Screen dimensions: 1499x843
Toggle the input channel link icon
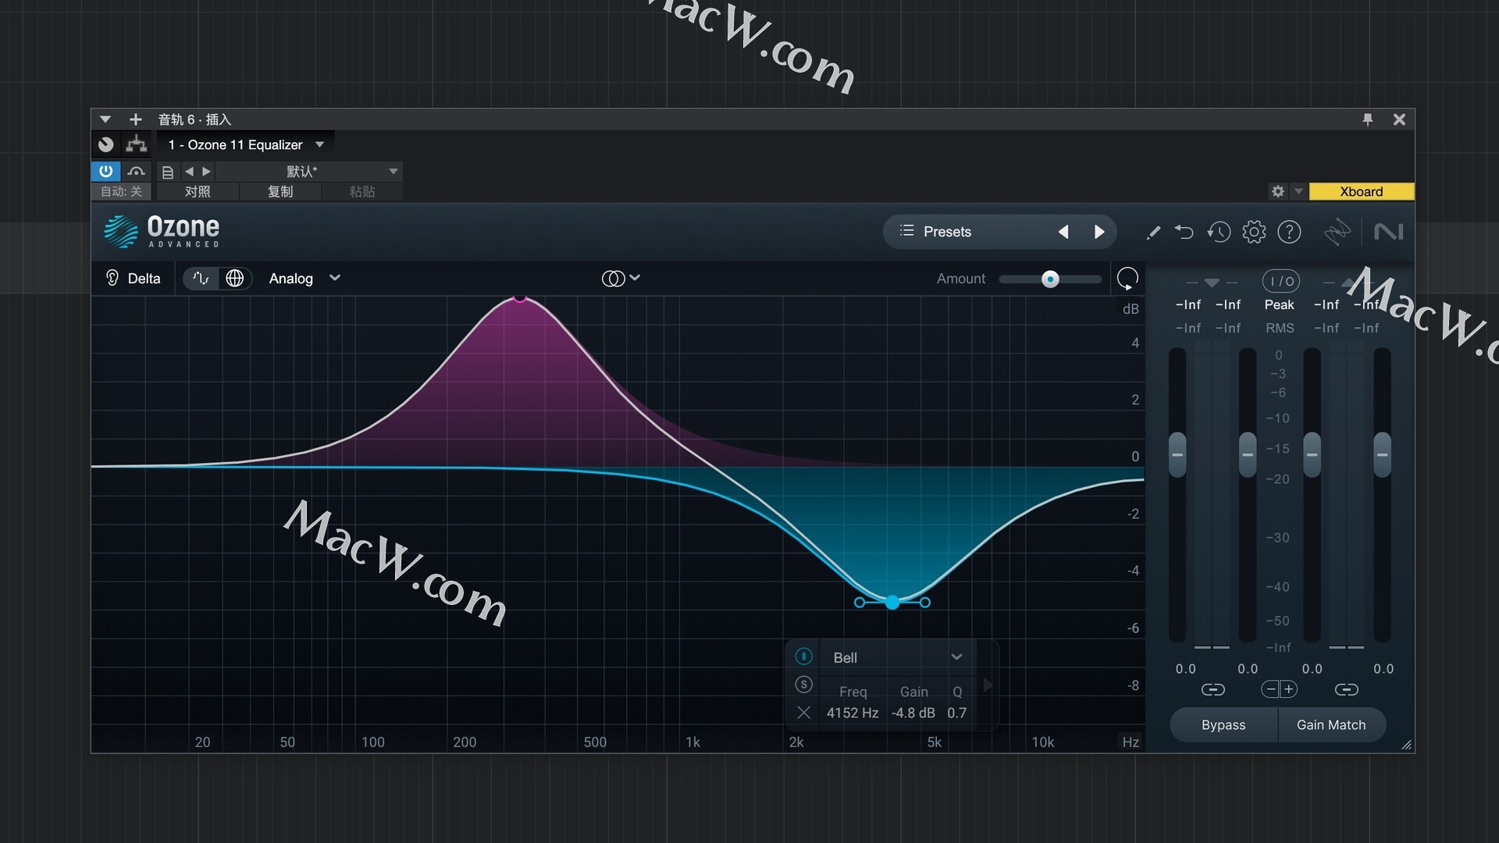1212,689
